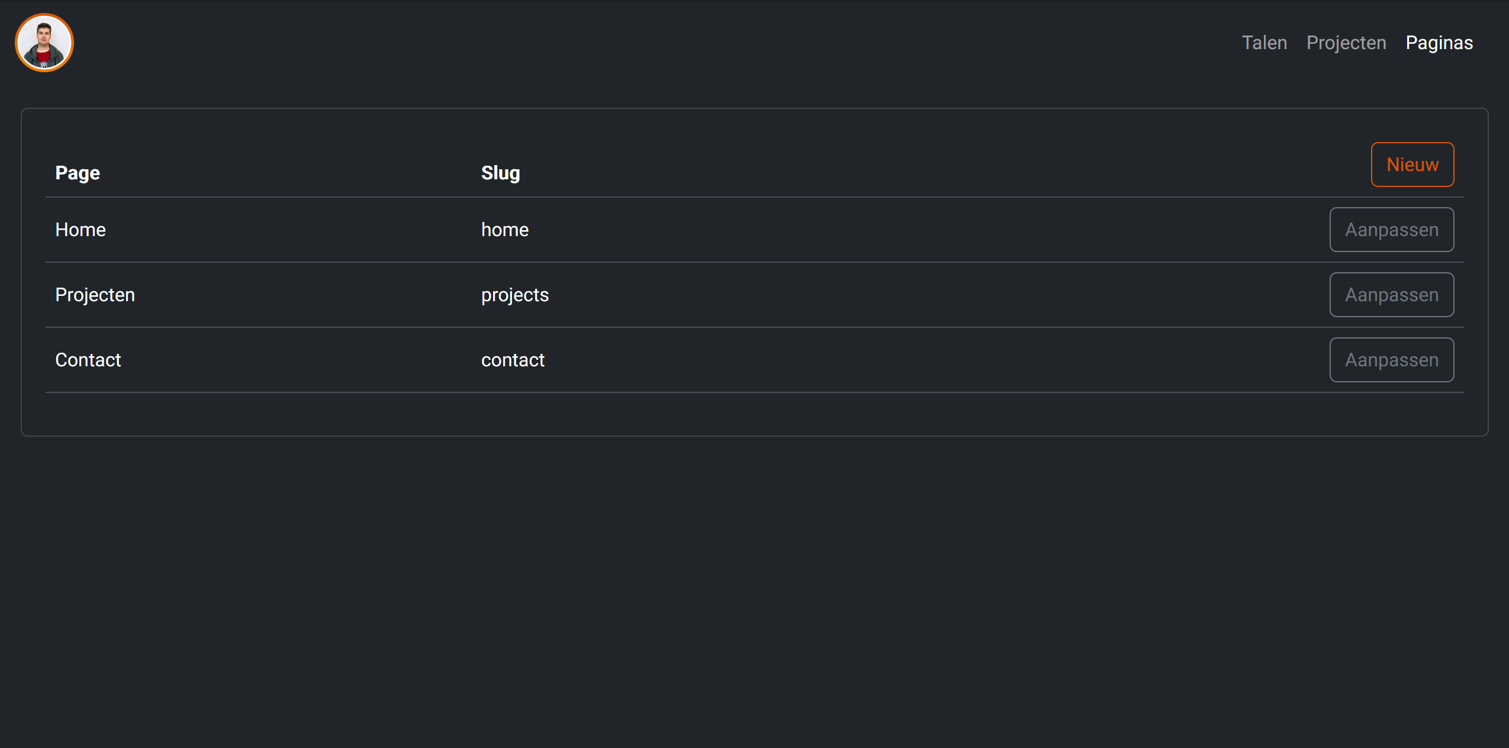Viewport: 1509px width, 748px height.
Task: Click Aanpassen for the Home page
Action: (1391, 230)
